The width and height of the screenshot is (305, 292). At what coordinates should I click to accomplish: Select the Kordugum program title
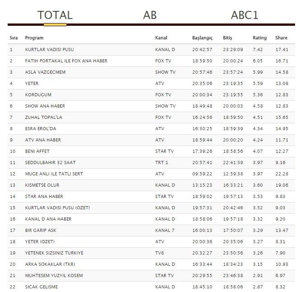pyautogui.click(x=38, y=94)
